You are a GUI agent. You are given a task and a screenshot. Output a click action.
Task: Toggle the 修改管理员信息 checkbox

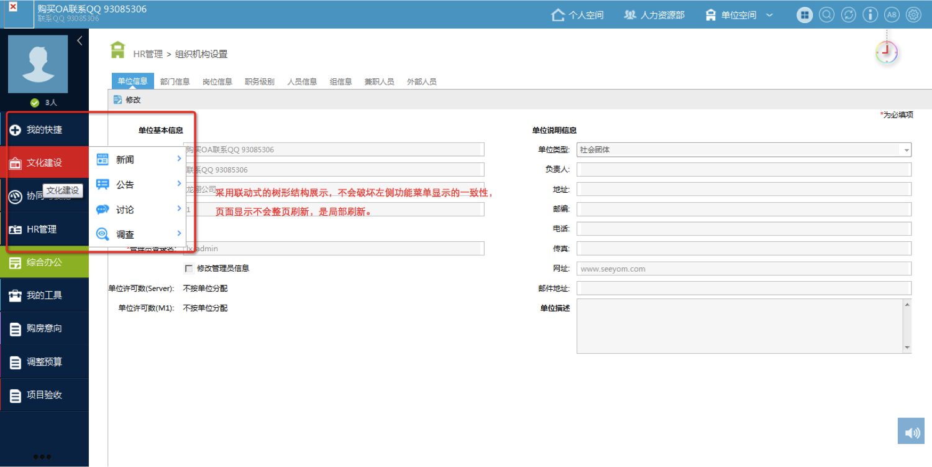pos(189,269)
